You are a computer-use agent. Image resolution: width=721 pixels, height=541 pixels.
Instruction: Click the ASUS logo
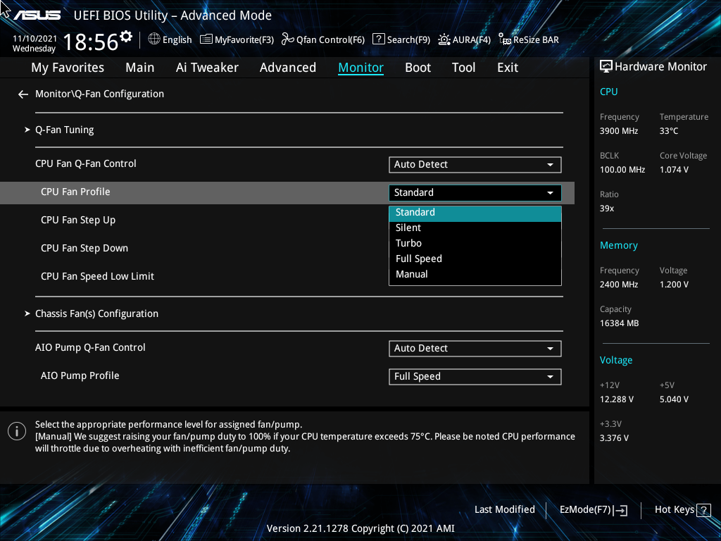[x=37, y=15]
